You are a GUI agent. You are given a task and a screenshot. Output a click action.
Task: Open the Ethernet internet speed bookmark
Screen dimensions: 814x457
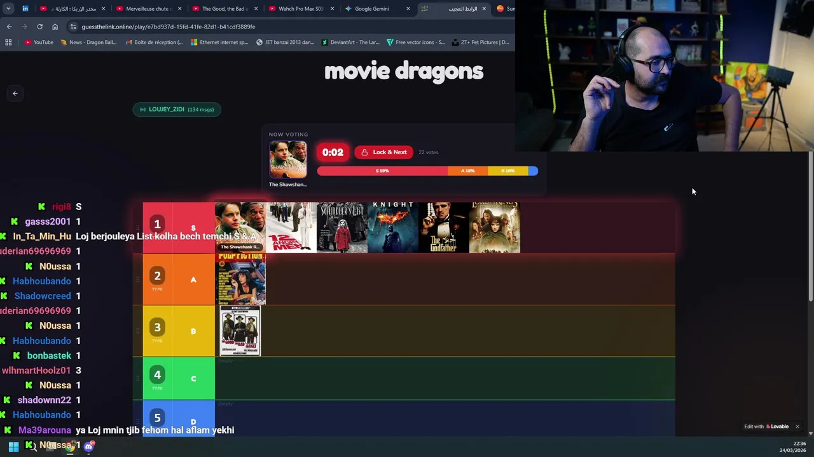point(219,43)
